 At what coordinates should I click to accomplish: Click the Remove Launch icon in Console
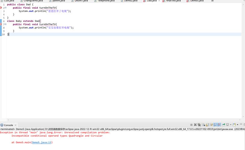pos(195,125)
